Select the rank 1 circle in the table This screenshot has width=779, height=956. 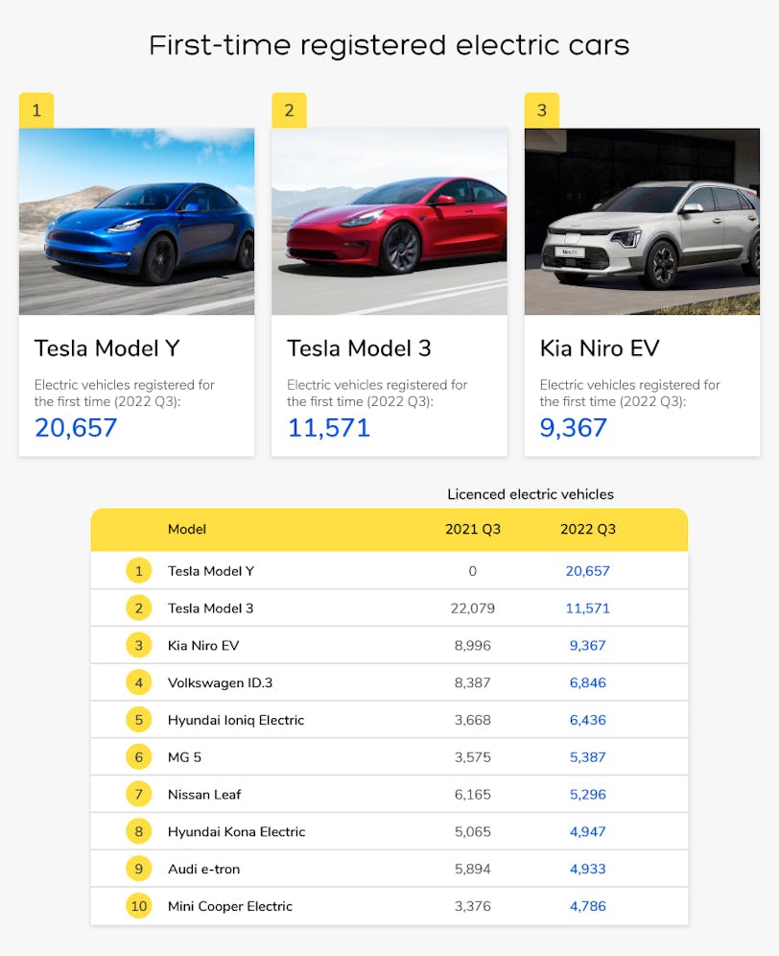(138, 571)
